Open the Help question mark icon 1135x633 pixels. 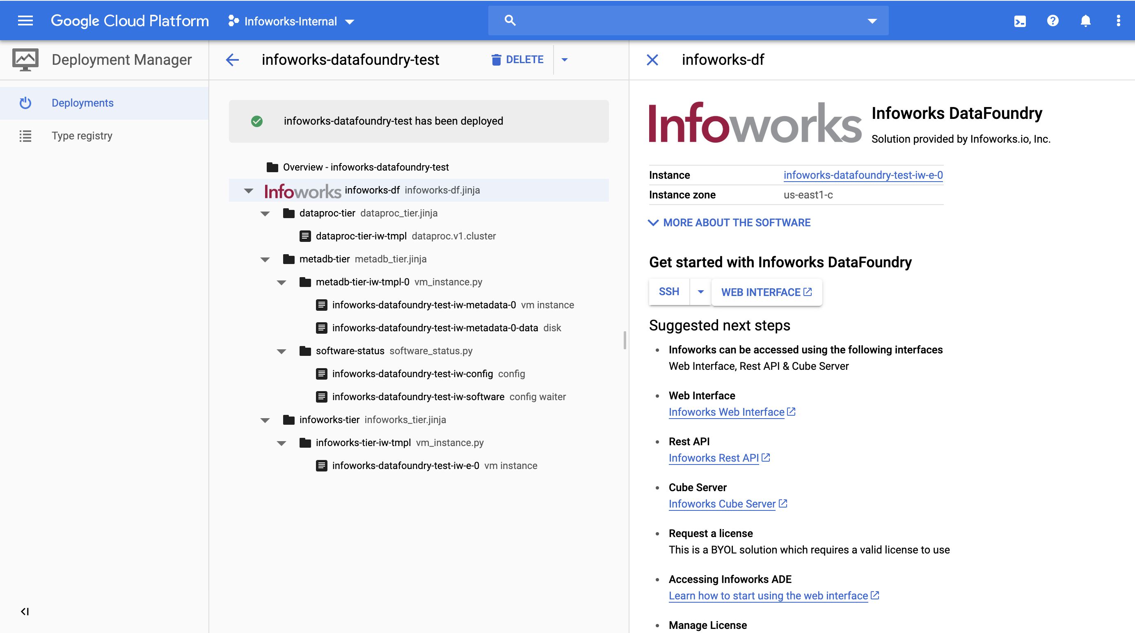(1053, 20)
